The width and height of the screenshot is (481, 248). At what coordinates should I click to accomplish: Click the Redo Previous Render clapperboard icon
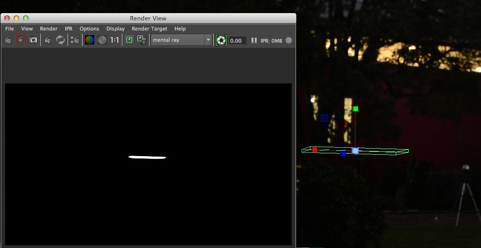[8, 40]
